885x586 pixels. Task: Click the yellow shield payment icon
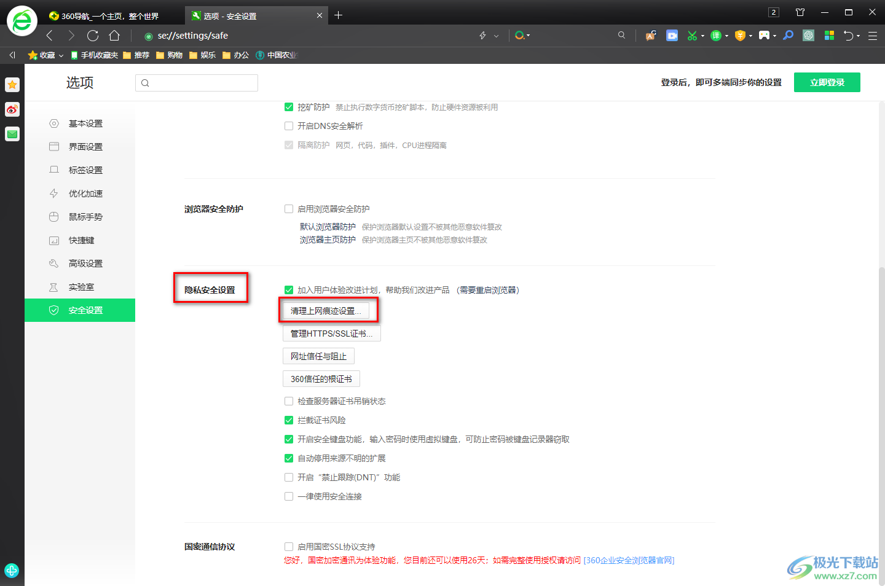pos(740,36)
